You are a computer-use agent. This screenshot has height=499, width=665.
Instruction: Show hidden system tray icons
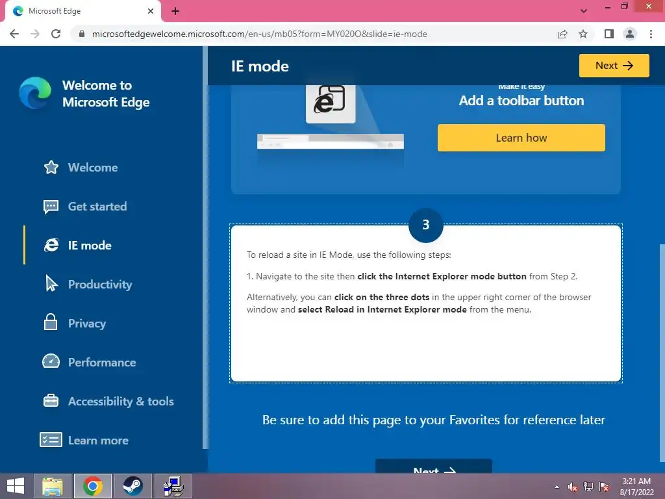(557, 487)
